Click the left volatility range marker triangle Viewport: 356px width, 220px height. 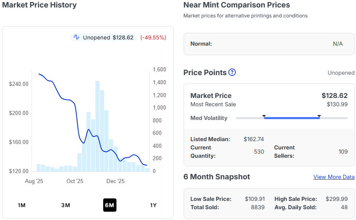[264, 116]
